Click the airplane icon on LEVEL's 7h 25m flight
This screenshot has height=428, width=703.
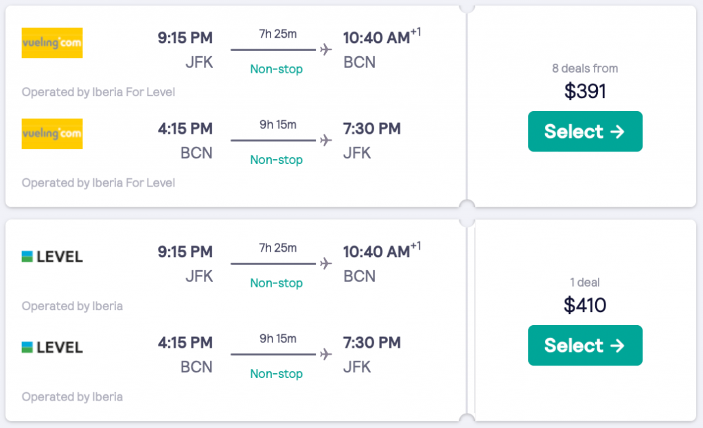pos(325,263)
